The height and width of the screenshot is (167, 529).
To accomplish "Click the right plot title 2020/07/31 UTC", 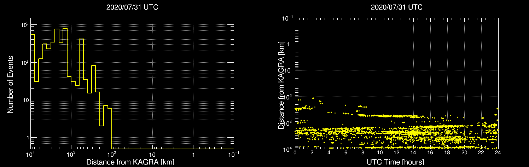I will 396,7.
